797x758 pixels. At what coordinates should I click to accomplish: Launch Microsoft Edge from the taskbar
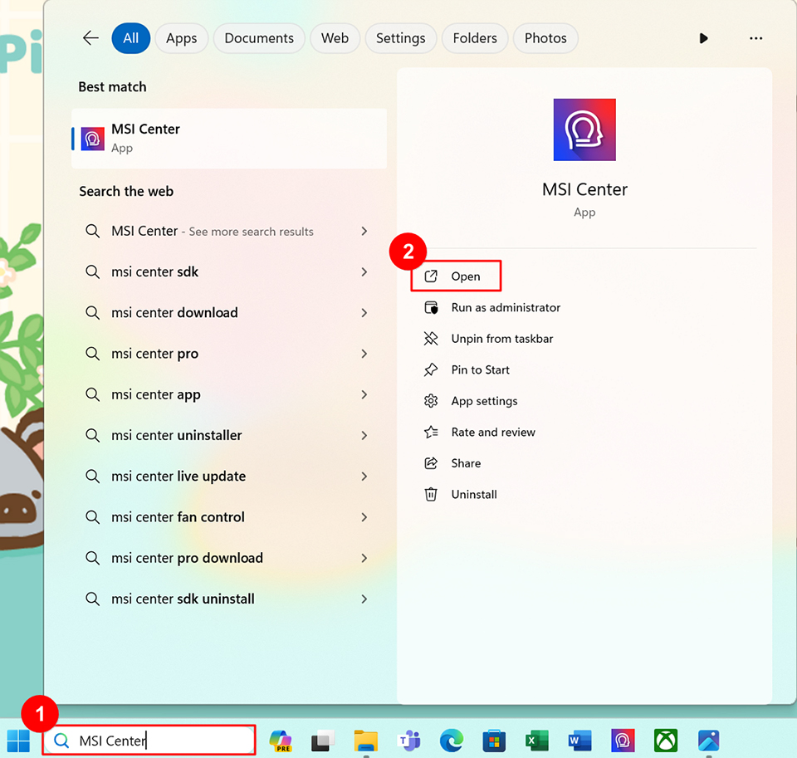[x=452, y=741]
